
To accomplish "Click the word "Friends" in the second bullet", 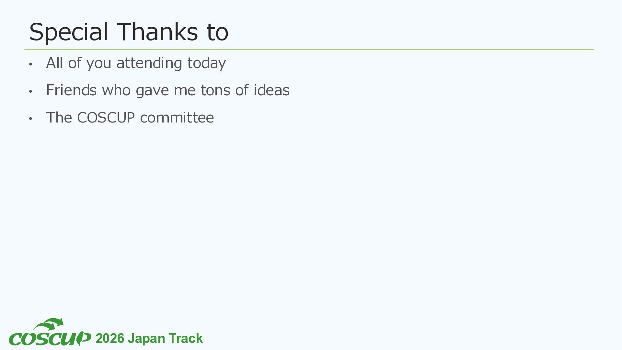I will (x=71, y=90).
